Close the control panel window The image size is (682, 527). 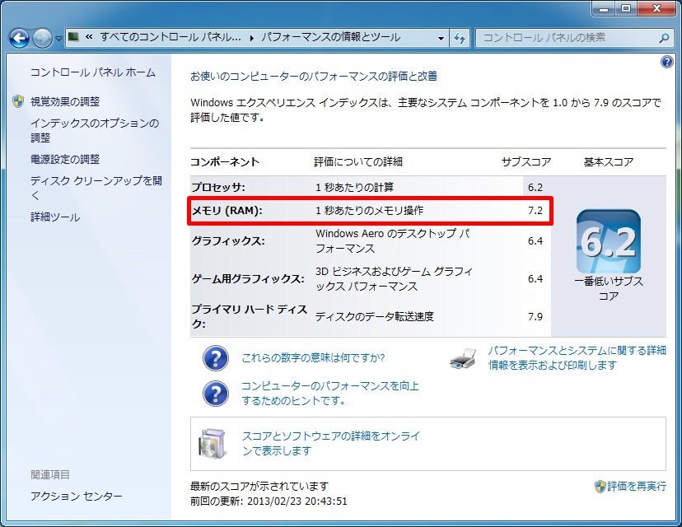click(x=657, y=8)
